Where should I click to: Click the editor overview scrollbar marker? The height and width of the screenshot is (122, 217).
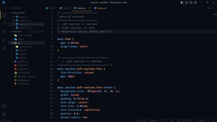215,14
